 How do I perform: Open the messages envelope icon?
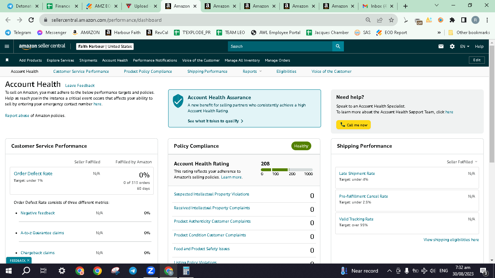point(441,46)
